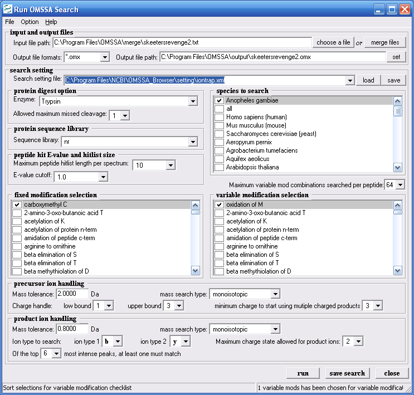Check Saccharomyces cerevisiae (yeast) species
Image resolution: width=414 pixels, height=395 pixels.
pos(219,134)
